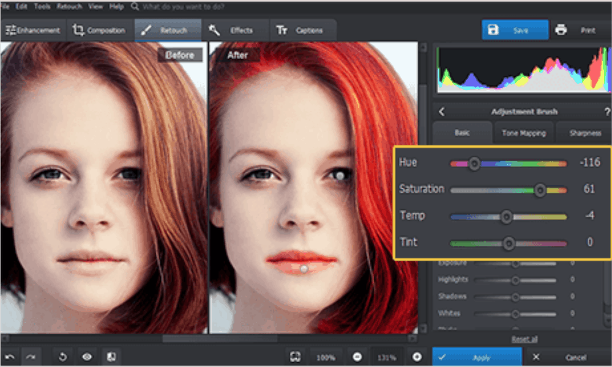Viewport: 612px width, 367px height.
Task: Click the Saturation slider handle
Action: [x=540, y=190]
